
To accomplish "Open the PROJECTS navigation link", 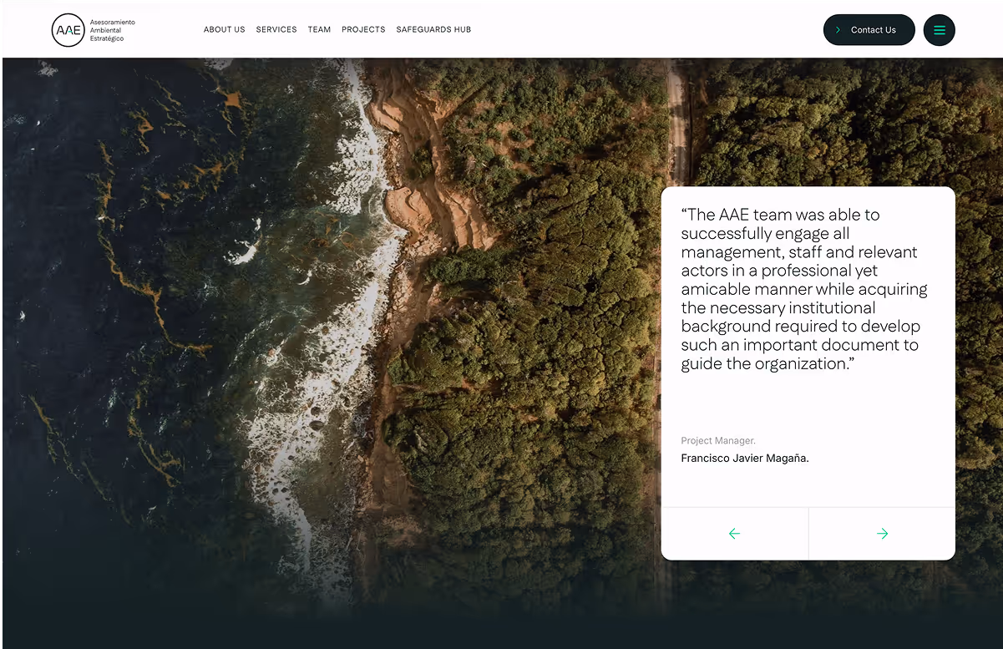I will click(x=363, y=30).
